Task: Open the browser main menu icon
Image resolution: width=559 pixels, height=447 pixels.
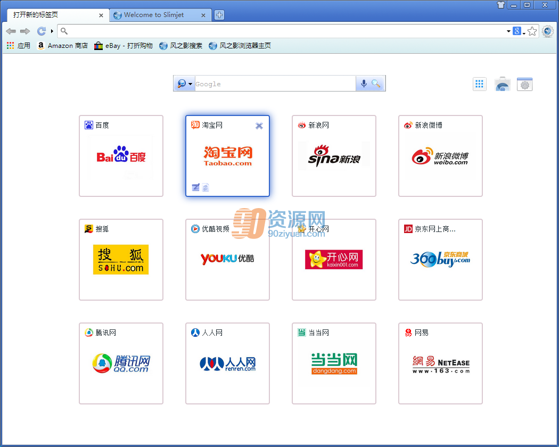Action: [x=548, y=31]
